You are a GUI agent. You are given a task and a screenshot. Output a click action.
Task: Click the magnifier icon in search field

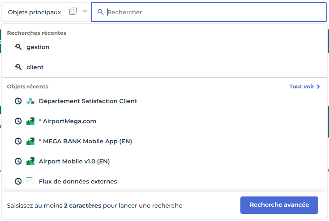100,13
